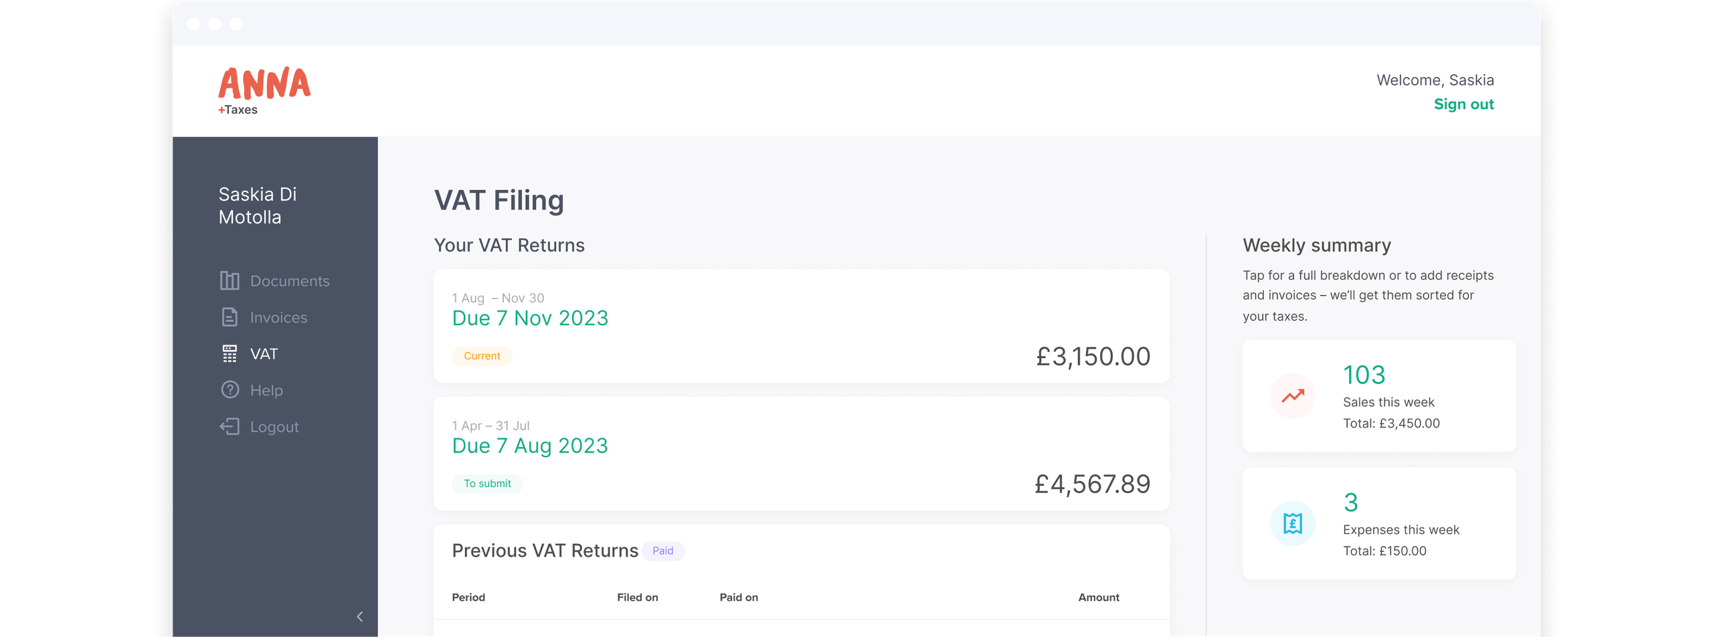1713x637 pixels.
Task: Click the green To submit badge
Action: coord(487,483)
